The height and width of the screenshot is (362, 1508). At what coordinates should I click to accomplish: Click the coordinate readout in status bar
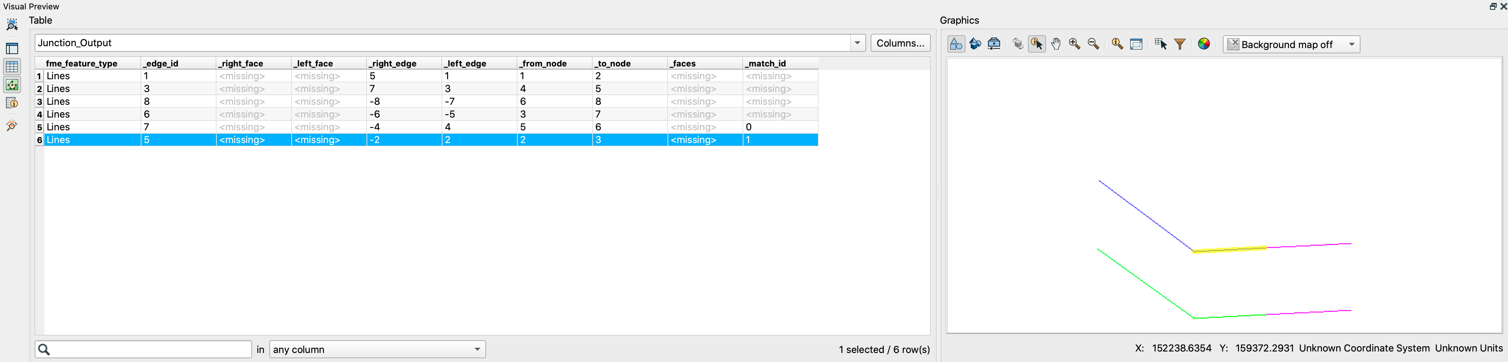point(1318,348)
